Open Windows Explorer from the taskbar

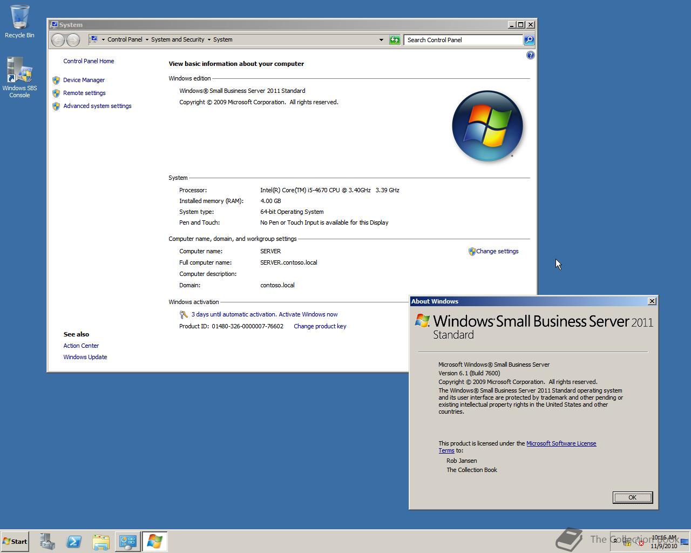(x=101, y=542)
